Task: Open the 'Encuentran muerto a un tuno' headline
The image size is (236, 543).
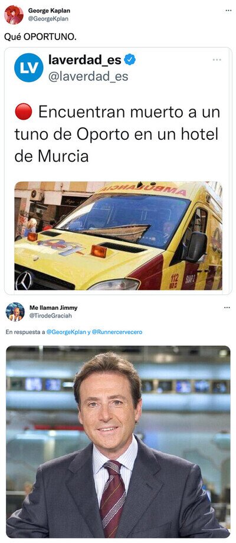Action: [117, 134]
